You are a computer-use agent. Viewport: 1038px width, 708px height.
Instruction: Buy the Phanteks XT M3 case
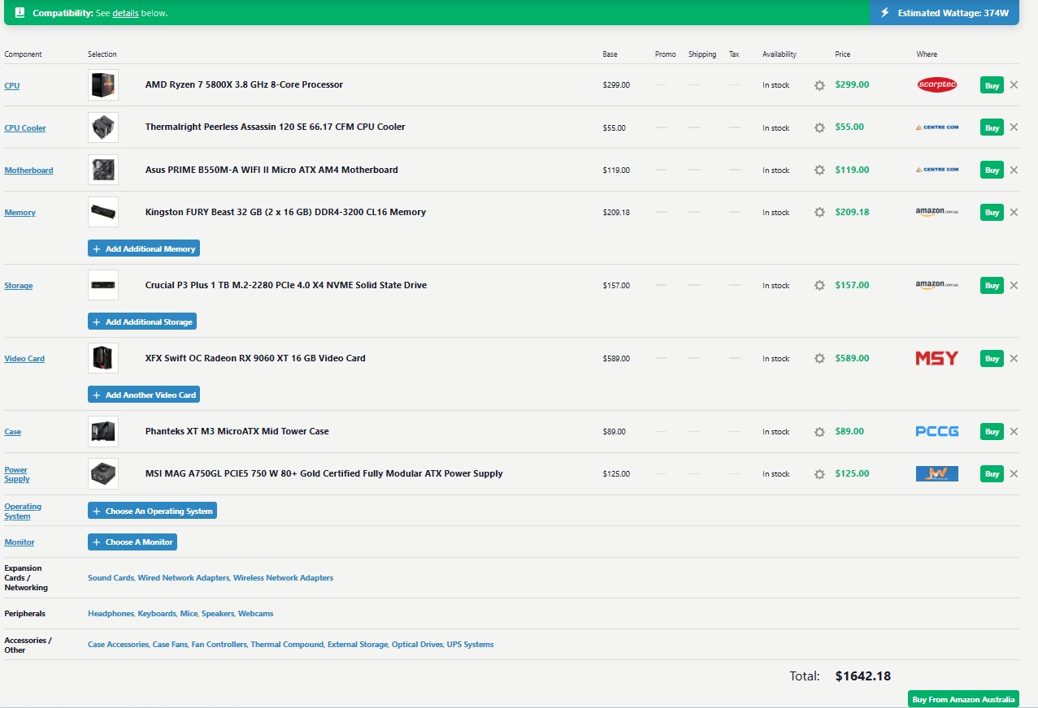tap(992, 431)
